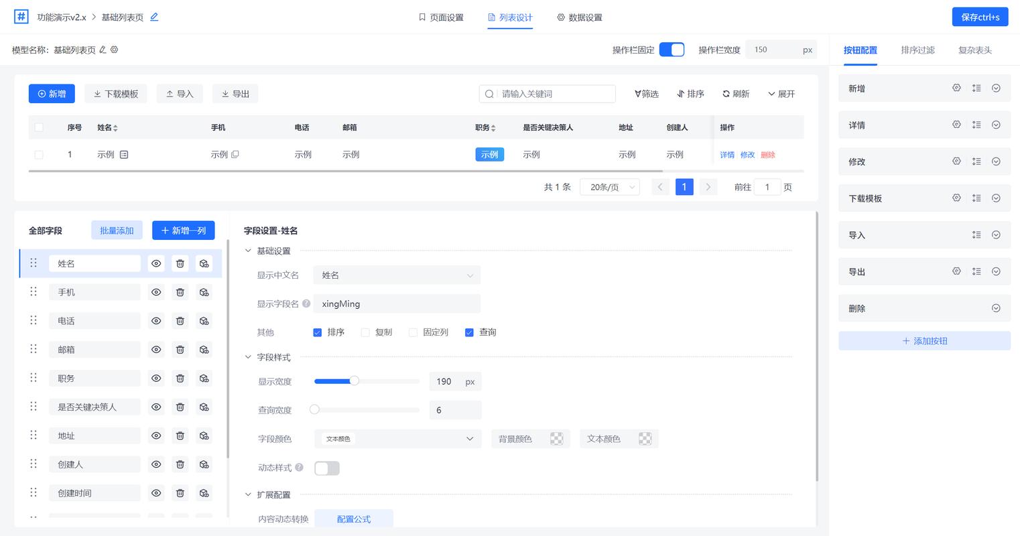The width and height of the screenshot is (1020, 536).
Task: Delete the 邮箱 field with trash icon
Action: [x=180, y=349]
